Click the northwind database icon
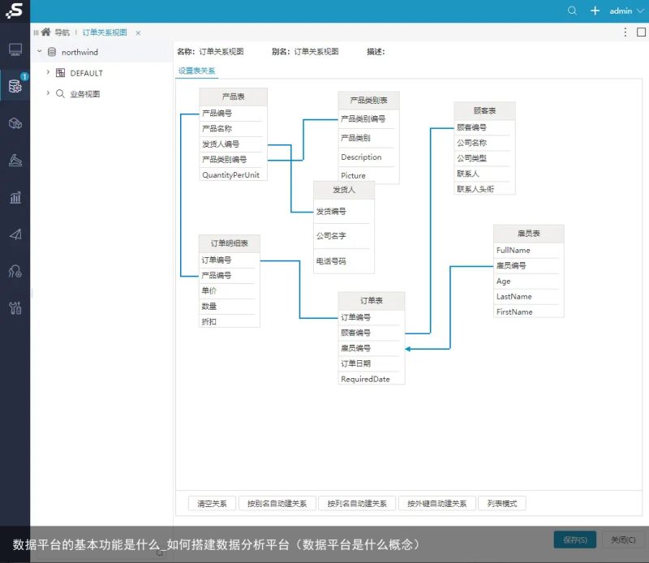 (x=52, y=52)
